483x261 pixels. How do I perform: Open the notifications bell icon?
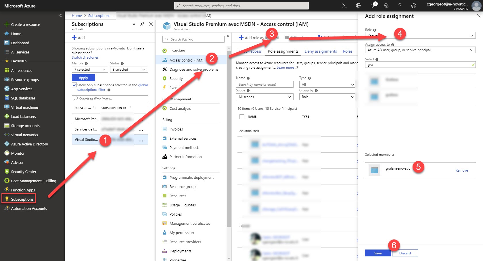click(372, 6)
